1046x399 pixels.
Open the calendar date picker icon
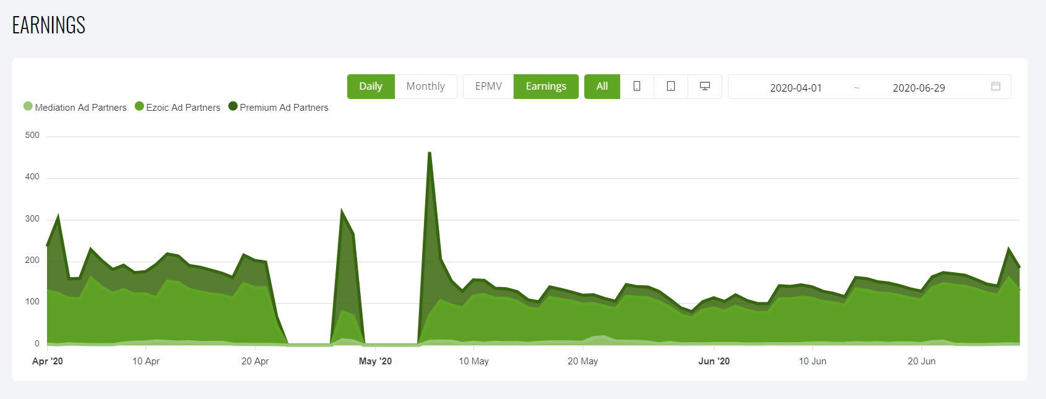[995, 87]
